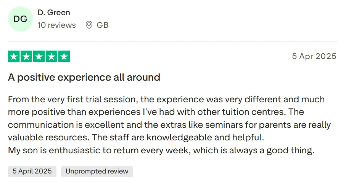Screen dimensions: 346x183
Task: Click the horizontal divider below reviewer info
Action: [x=172, y=41]
